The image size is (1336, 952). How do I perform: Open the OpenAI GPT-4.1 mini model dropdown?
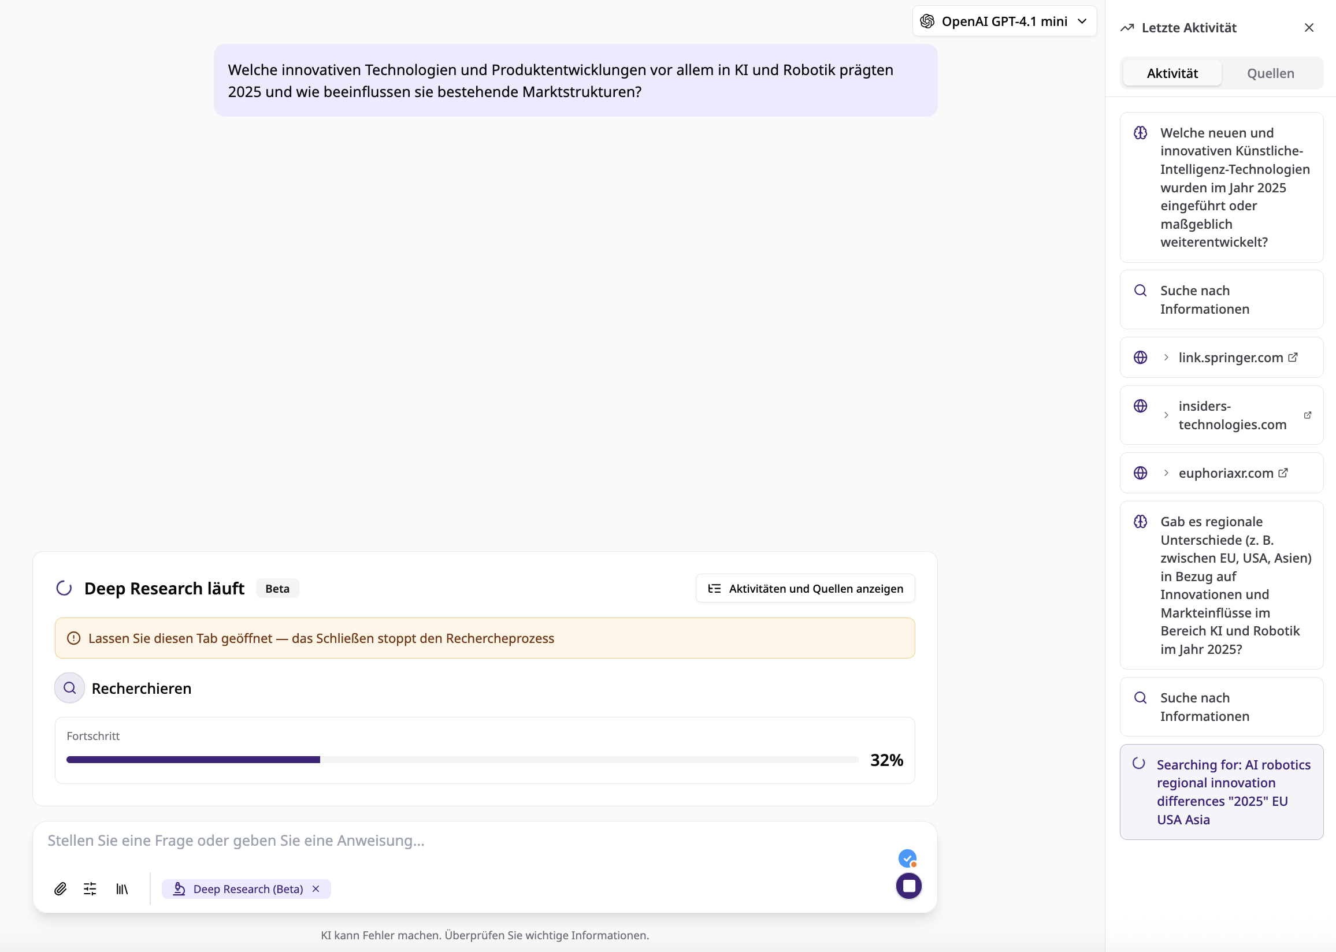tap(1004, 21)
